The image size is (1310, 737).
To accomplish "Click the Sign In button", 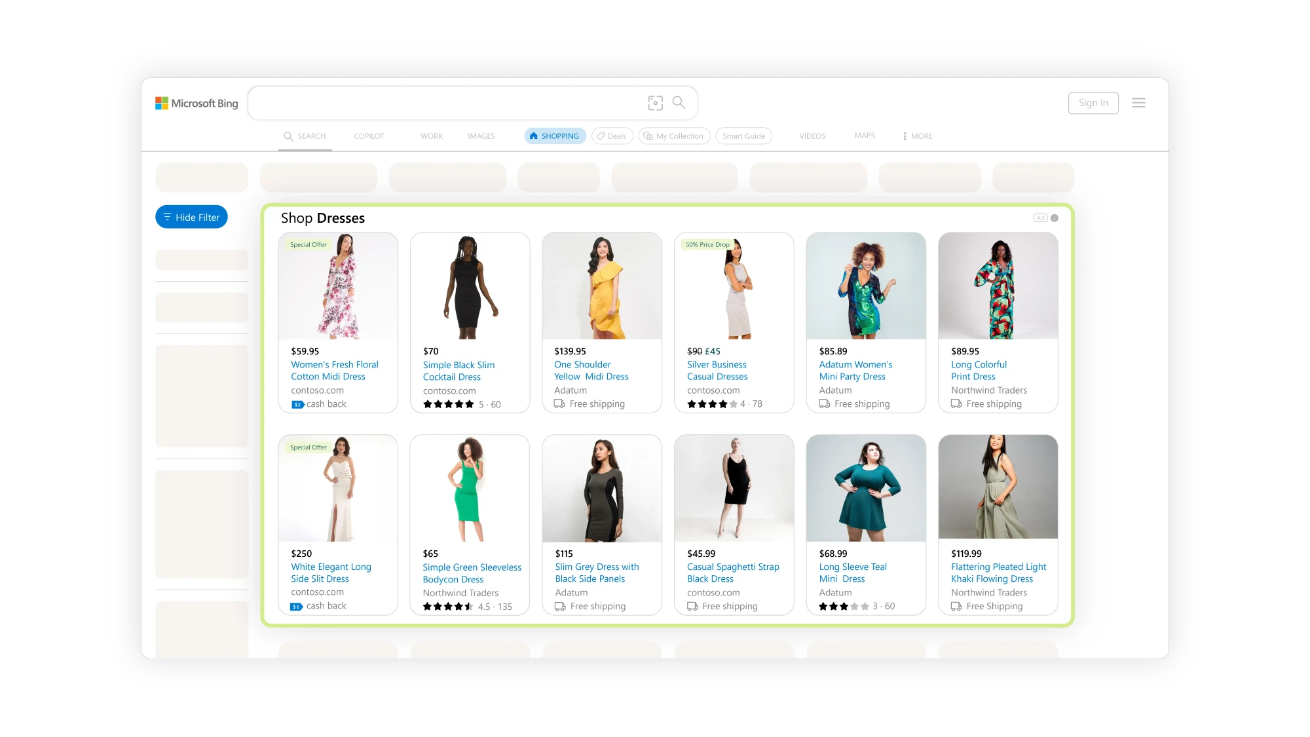I will coord(1093,103).
